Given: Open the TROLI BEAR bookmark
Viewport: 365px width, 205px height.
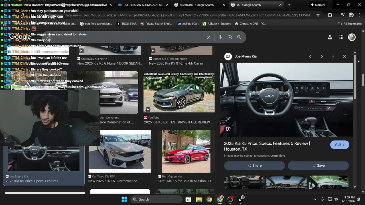Looking at the screenshot, I should click(x=127, y=24).
